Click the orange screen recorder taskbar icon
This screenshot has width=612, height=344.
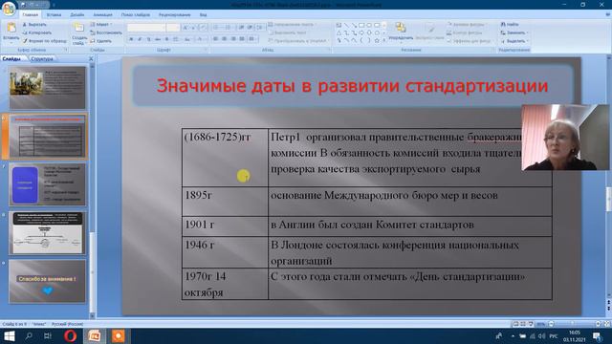pyautogui.click(x=119, y=335)
